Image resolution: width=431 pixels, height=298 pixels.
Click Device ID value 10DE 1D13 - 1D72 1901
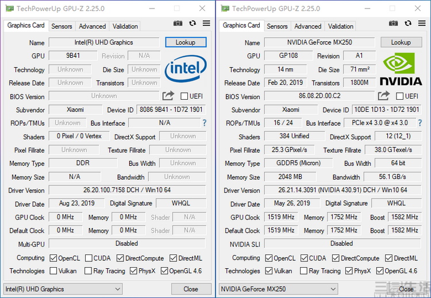coord(387,109)
